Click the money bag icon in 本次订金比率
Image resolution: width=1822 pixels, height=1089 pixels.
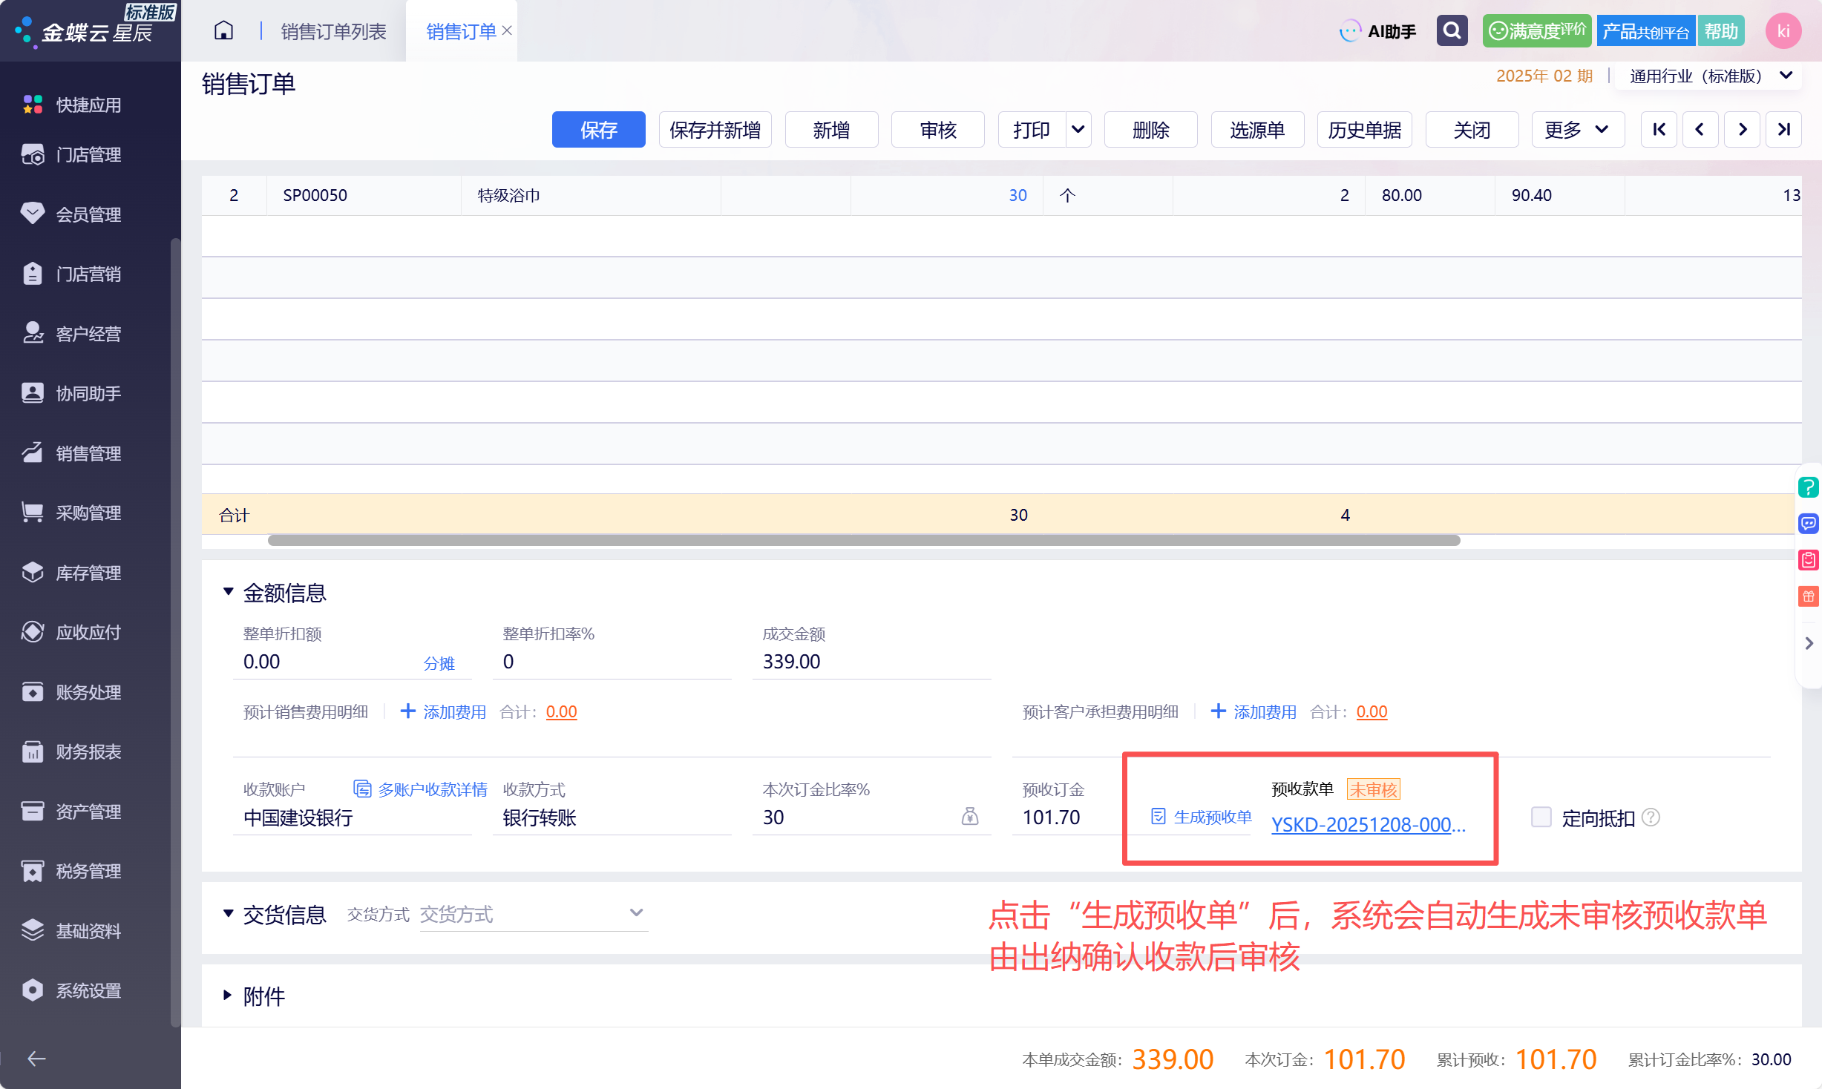point(970,817)
